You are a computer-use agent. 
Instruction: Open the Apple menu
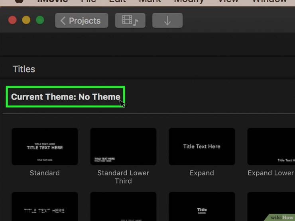(x=19, y=2)
